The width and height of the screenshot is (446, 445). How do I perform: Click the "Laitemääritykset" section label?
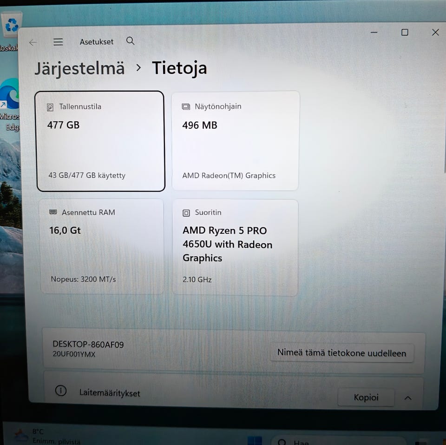click(x=110, y=393)
